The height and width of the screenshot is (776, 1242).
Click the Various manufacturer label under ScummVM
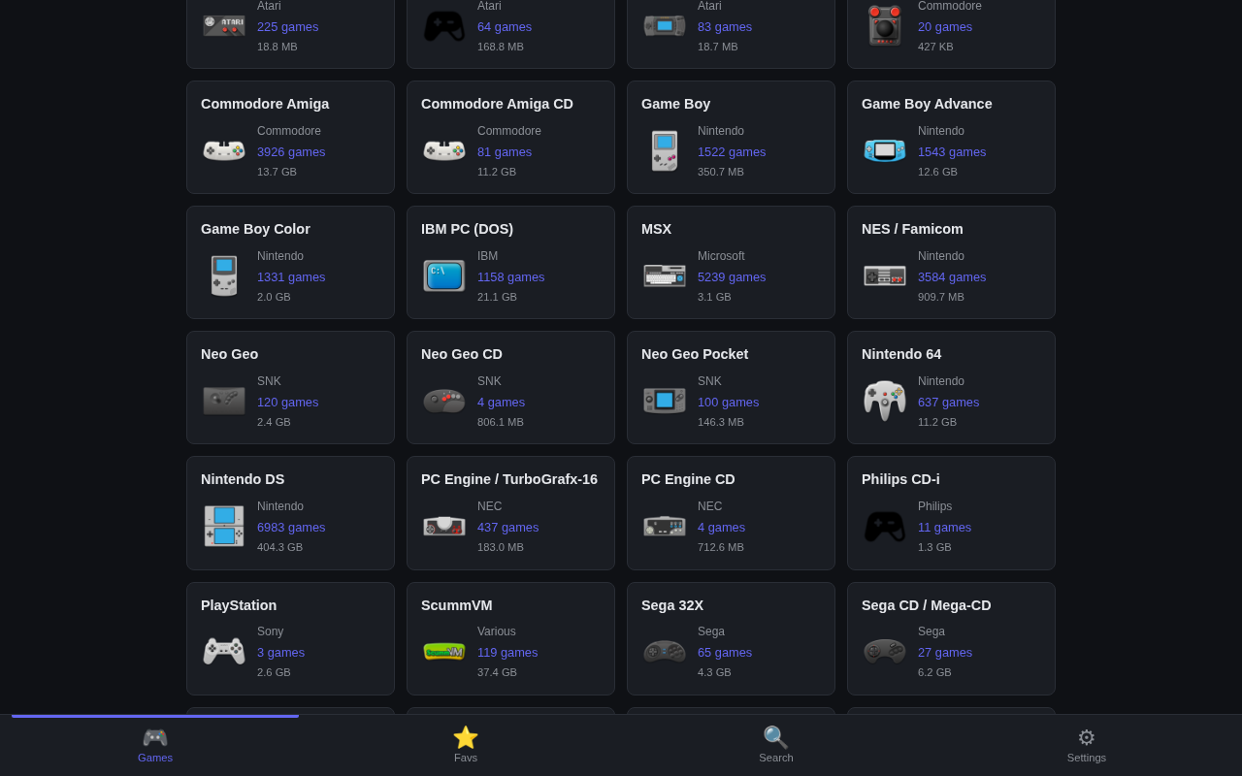click(497, 631)
